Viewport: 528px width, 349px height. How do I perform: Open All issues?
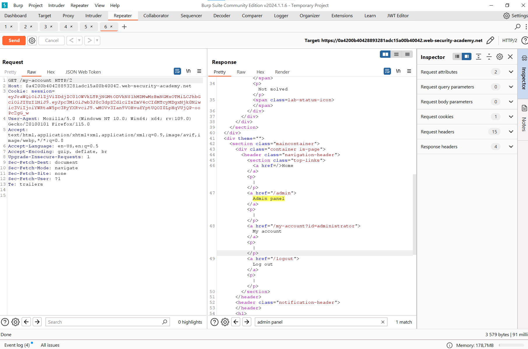click(x=50, y=345)
